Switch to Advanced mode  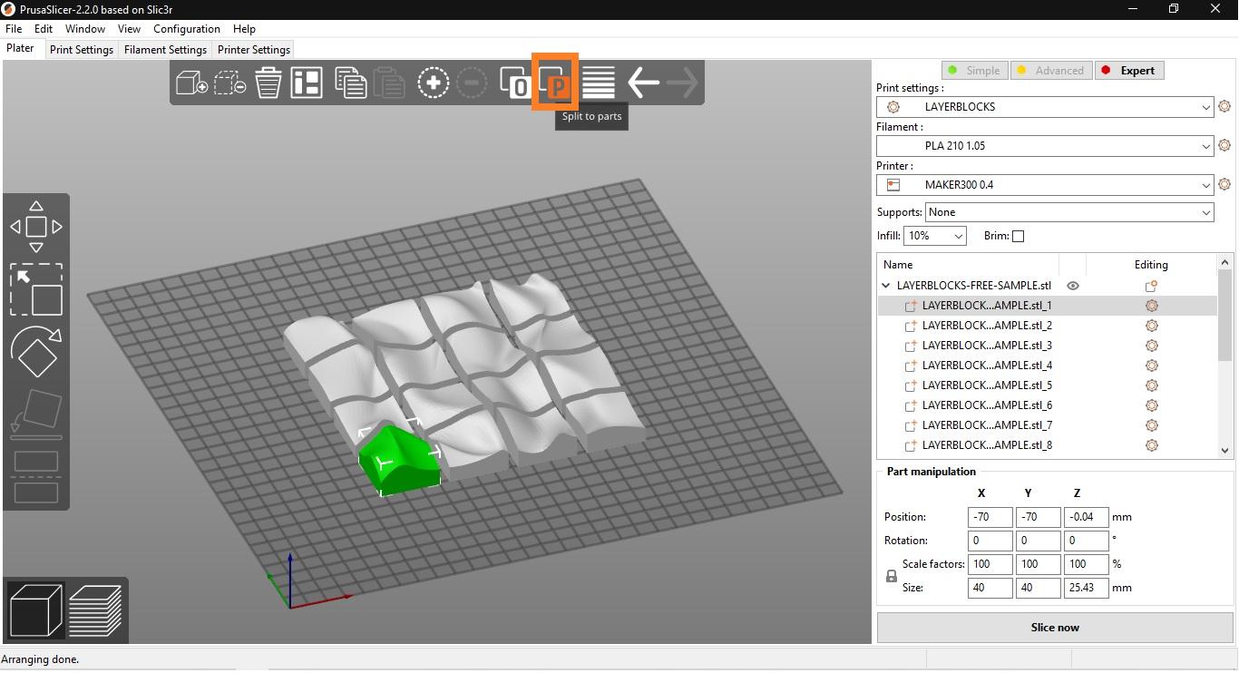coord(1049,71)
